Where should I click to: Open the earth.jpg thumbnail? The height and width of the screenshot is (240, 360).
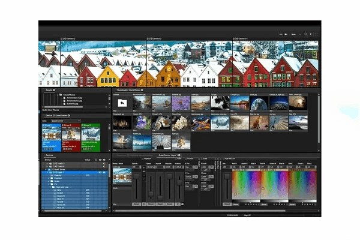pos(259,103)
